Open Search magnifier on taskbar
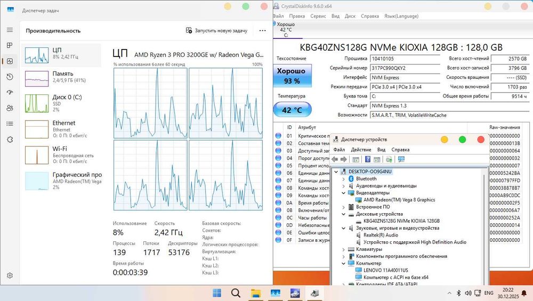Screen dimensions: 533x301 [236, 293]
